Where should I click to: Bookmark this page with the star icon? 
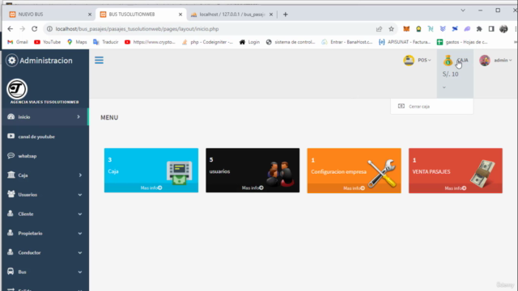coord(391,29)
